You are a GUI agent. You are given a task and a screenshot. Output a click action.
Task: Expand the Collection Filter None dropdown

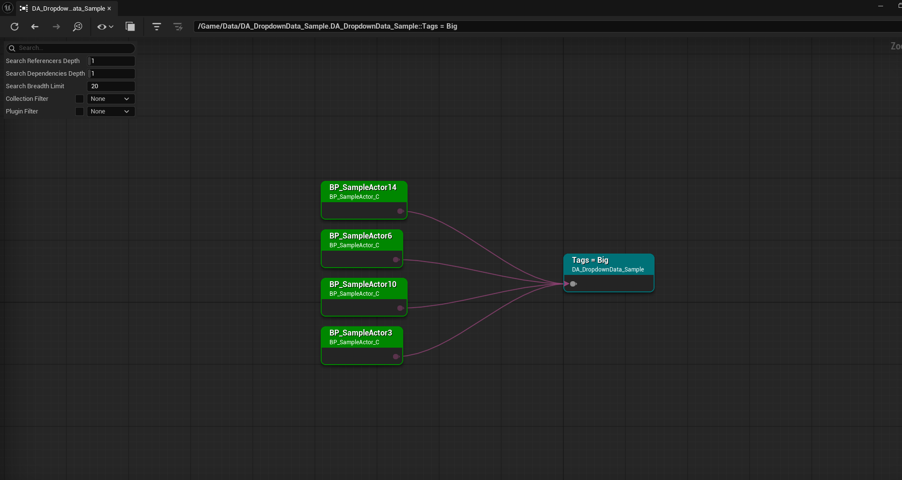(111, 99)
